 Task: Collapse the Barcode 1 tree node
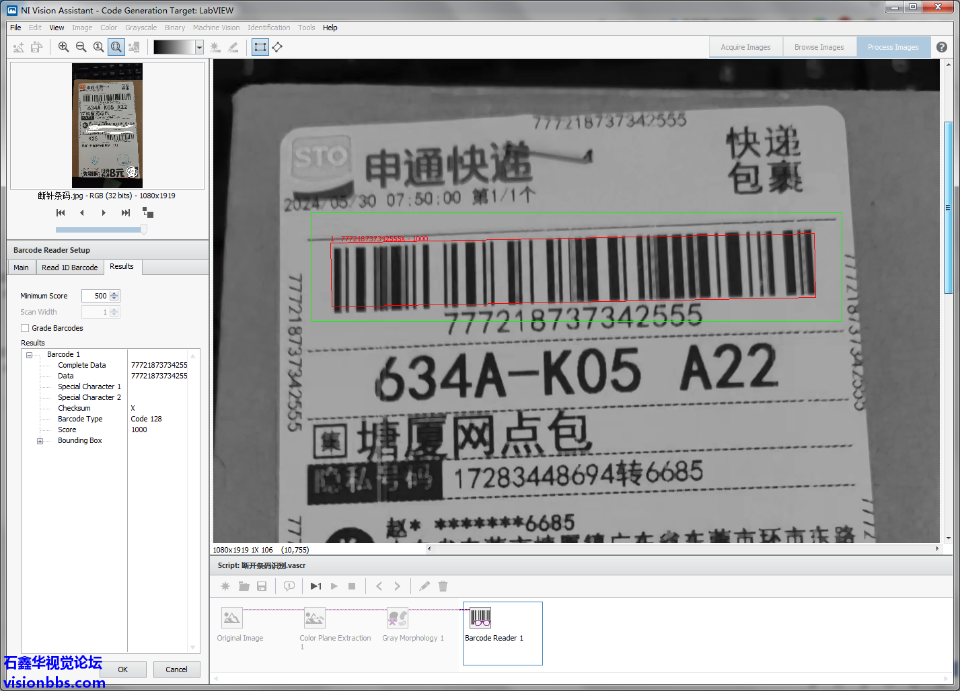[30, 355]
